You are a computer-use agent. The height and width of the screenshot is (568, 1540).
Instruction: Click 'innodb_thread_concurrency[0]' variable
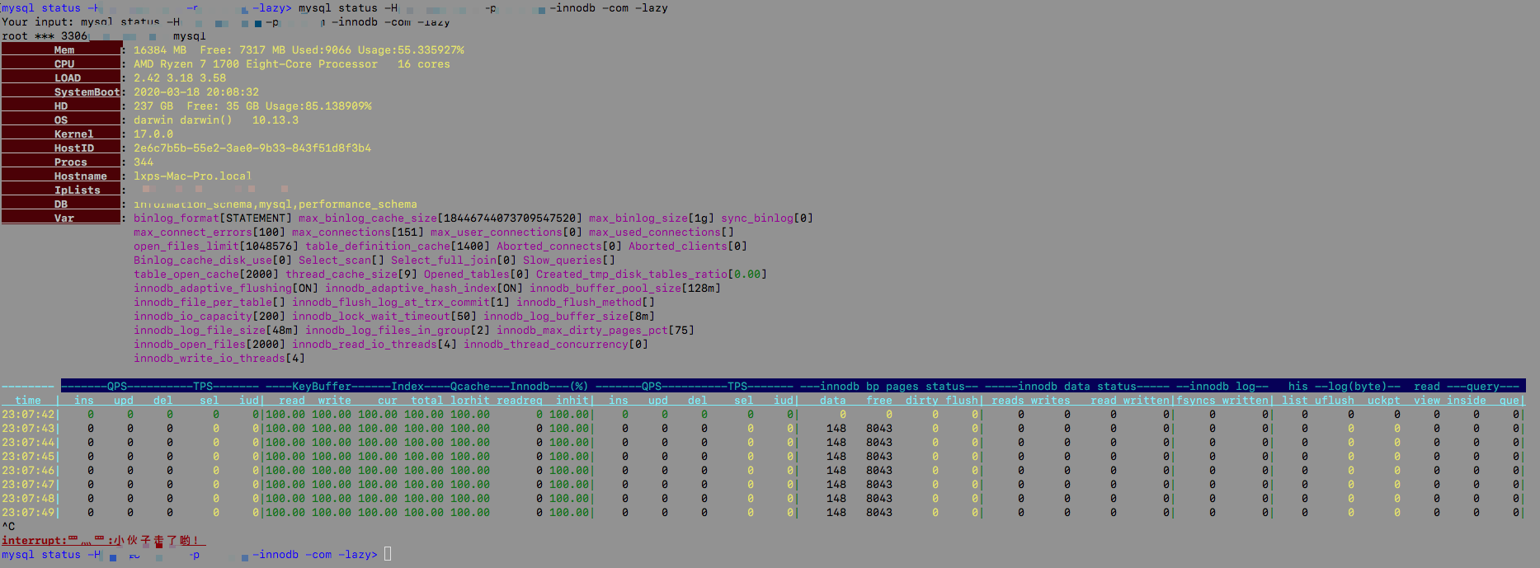pos(556,345)
